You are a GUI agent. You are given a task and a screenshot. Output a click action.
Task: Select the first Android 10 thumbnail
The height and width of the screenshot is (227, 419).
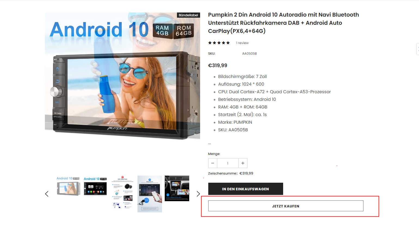pyautogui.click(x=68, y=186)
